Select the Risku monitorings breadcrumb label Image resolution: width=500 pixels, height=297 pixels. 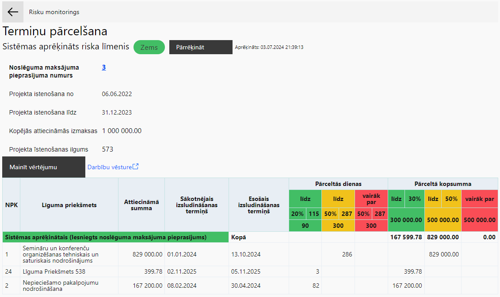[x=54, y=12]
